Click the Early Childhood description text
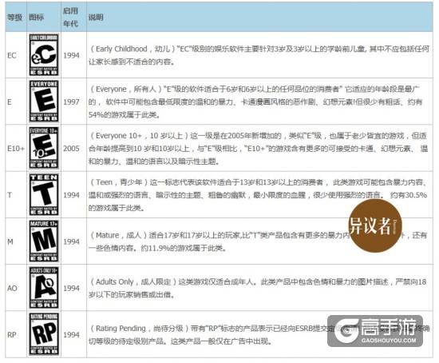This screenshot has height=363, width=439. (259, 55)
